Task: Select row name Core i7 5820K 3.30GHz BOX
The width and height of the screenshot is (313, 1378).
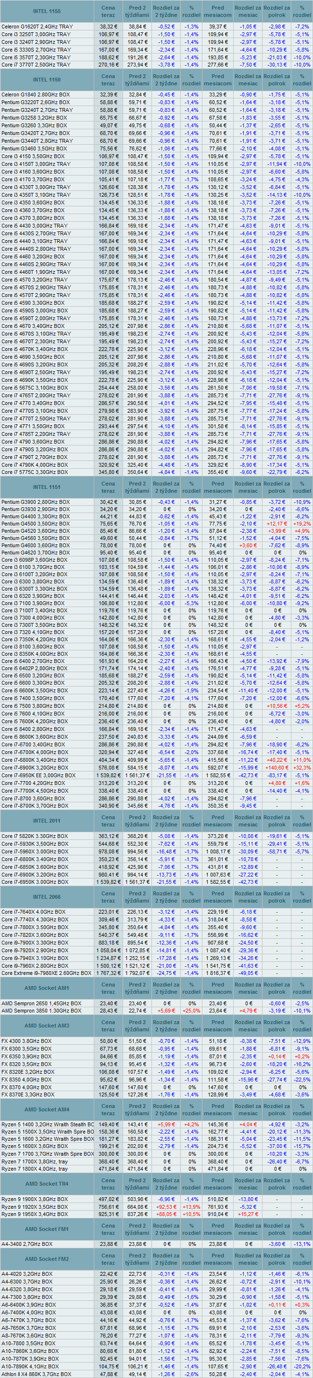Action: pos(35,836)
